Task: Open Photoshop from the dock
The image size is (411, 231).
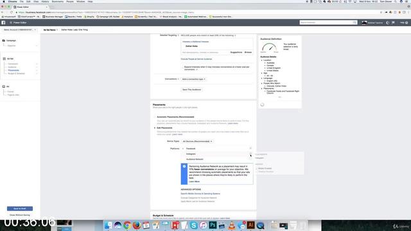Action: click(x=213, y=225)
